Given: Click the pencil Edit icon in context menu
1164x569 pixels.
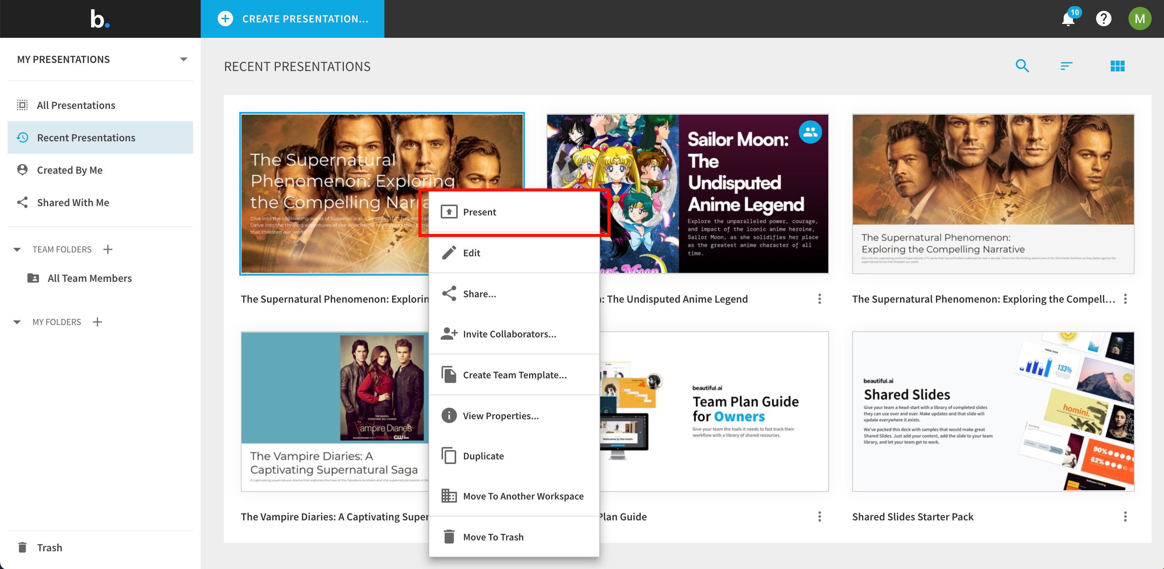Looking at the screenshot, I should pyautogui.click(x=449, y=252).
